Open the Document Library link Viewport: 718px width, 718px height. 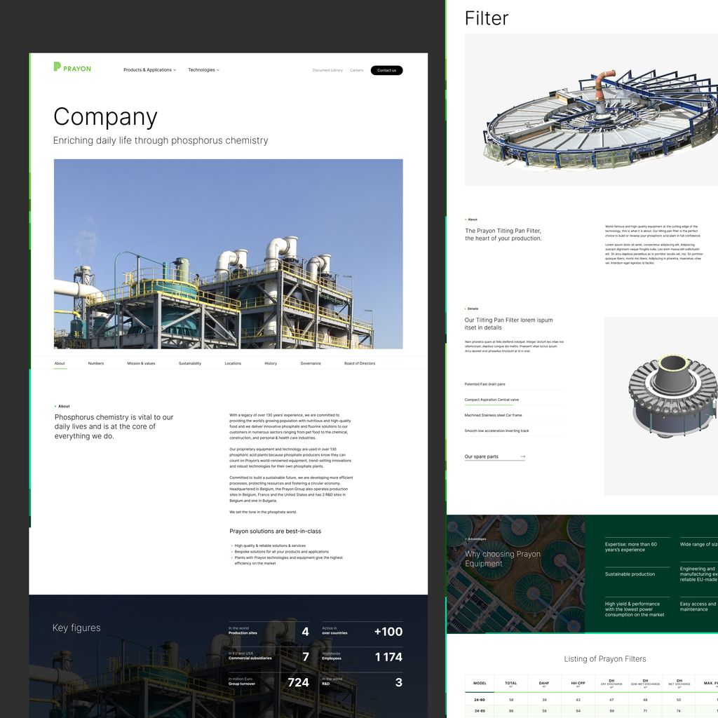click(x=327, y=71)
